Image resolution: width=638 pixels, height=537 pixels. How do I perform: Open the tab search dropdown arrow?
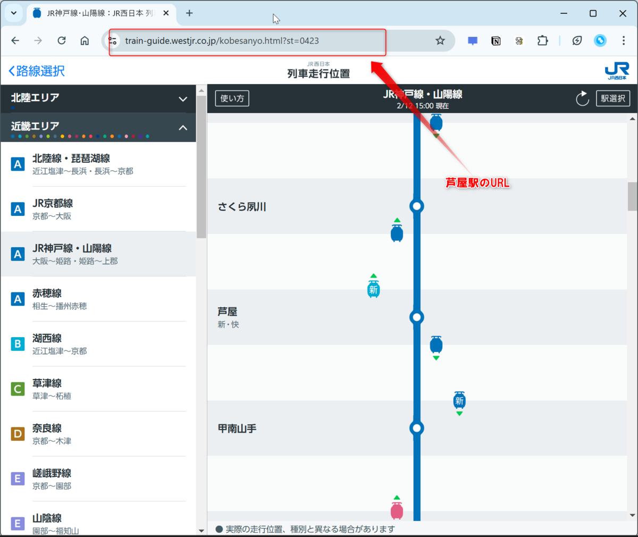coord(14,13)
